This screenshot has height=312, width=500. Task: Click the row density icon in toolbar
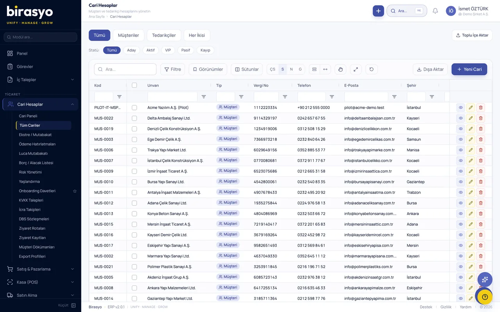[314, 69]
